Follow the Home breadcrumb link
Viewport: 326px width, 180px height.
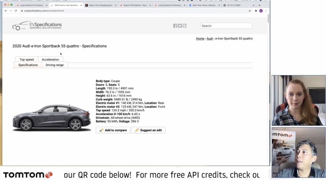200,38
